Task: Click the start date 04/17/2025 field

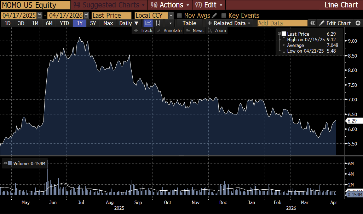Action: point(19,16)
